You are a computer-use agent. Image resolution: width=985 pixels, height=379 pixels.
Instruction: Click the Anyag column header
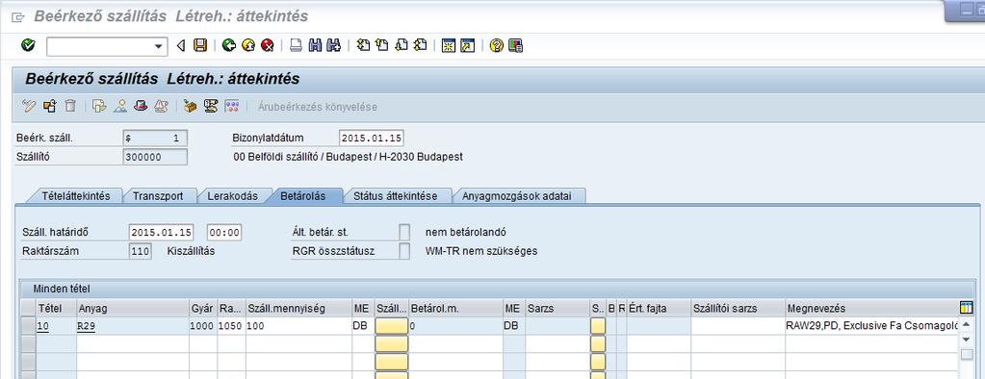(132, 308)
